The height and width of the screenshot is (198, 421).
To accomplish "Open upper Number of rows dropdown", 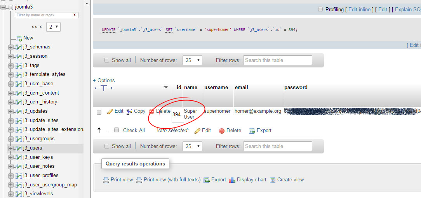I will (x=192, y=60).
